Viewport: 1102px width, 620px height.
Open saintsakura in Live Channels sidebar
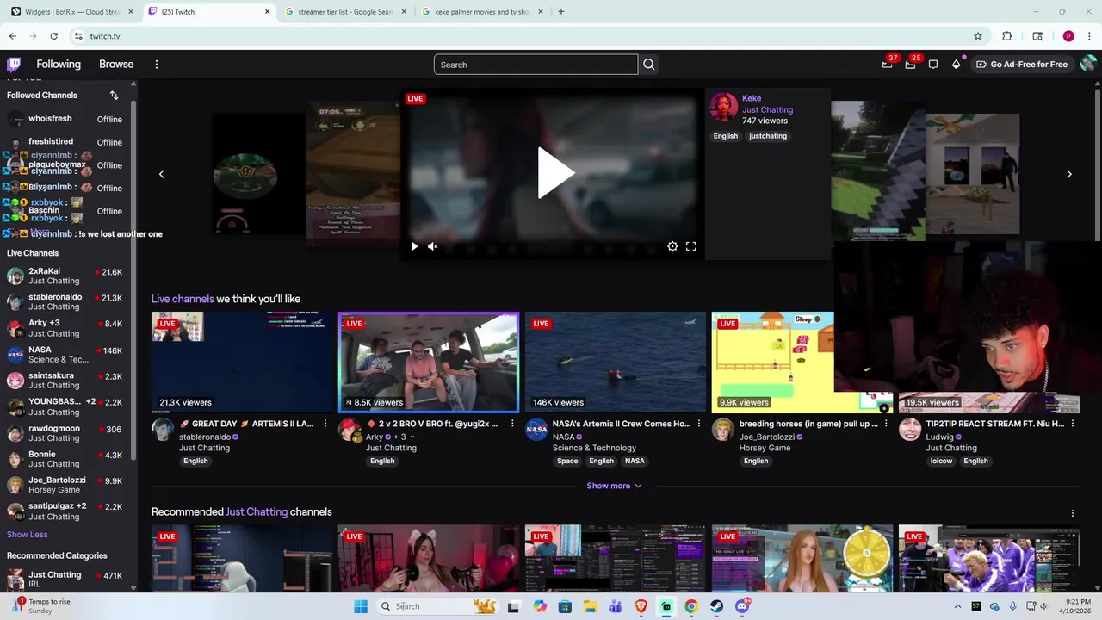pos(65,381)
